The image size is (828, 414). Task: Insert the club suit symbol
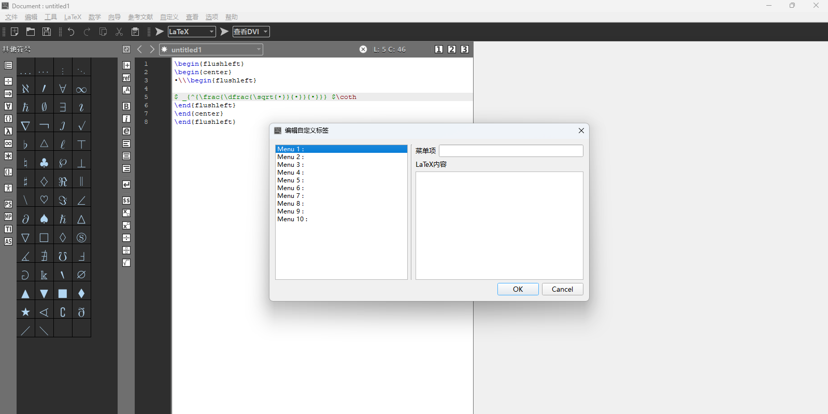tap(44, 163)
